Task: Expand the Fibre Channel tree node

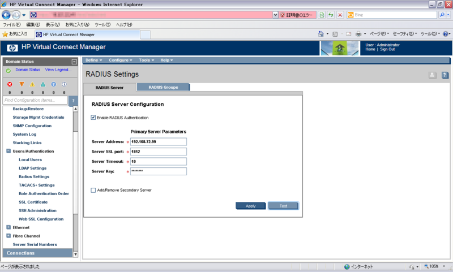Action: (x=8, y=236)
